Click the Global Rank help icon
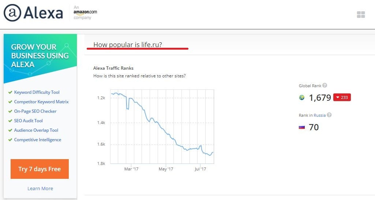The width and height of the screenshot is (375, 200). tap(325, 85)
